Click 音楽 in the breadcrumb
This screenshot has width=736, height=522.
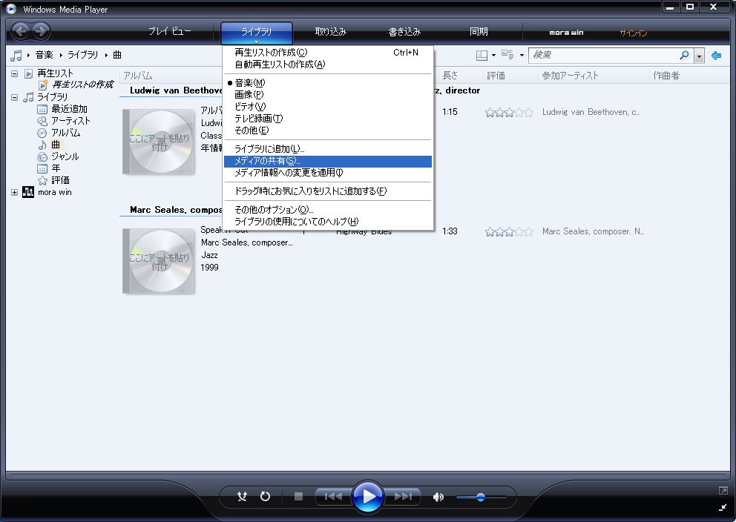tap(44, 56)
